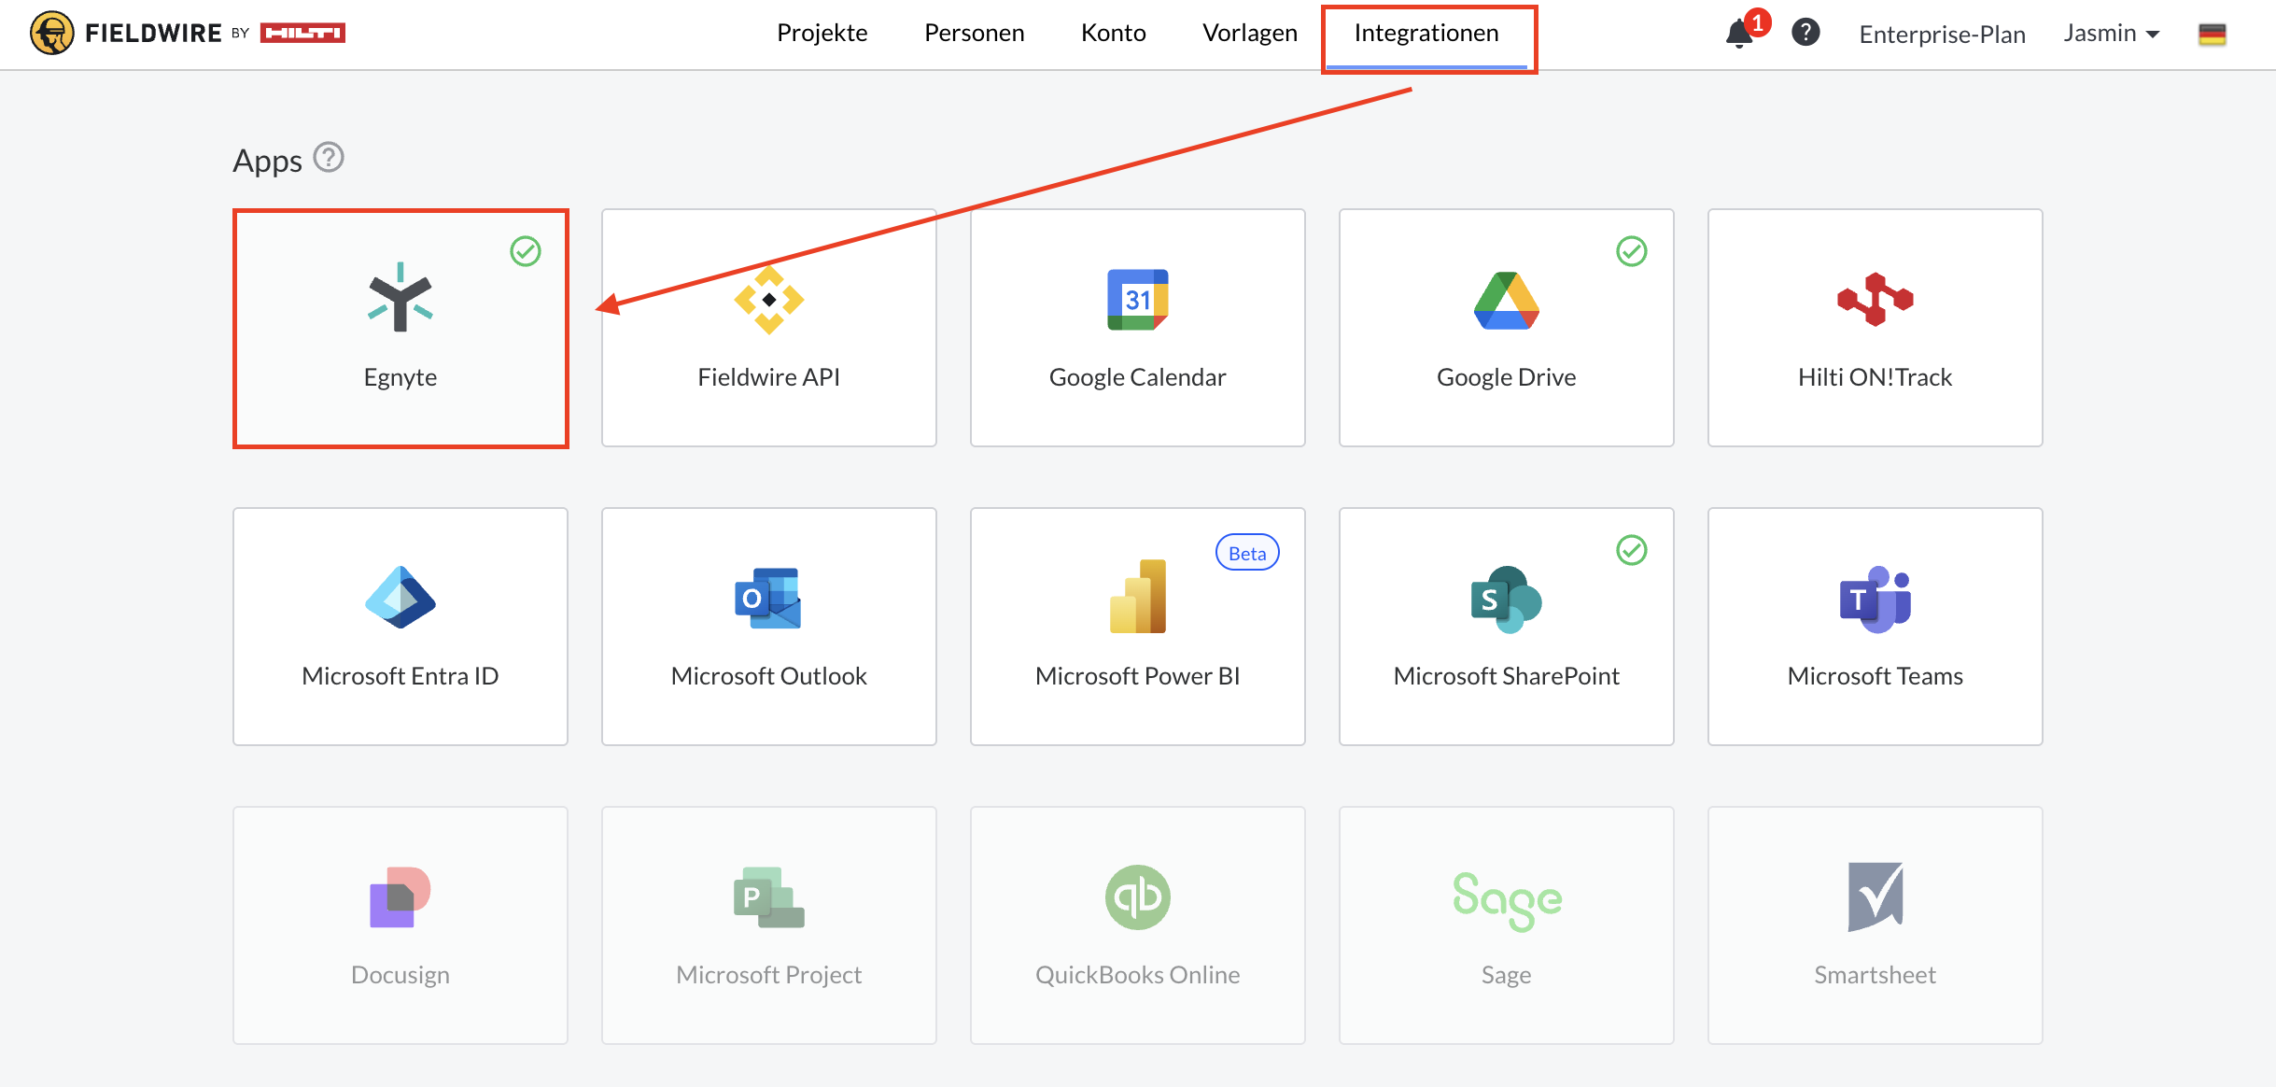Open the Google Calendar app icon
Viewport: 2276px width, 1087px height.
tap(1137, 300)
